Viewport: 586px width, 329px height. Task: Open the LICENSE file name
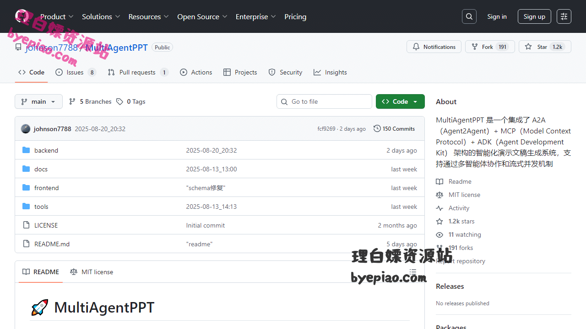46,225
